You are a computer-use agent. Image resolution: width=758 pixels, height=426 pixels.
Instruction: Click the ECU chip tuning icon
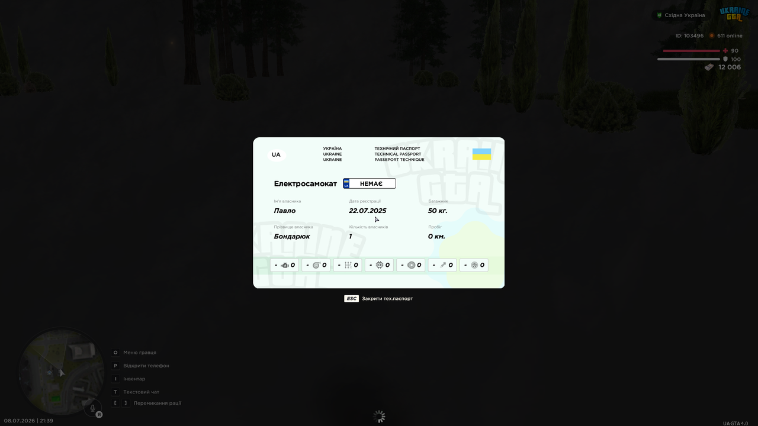tap(380, 265)
